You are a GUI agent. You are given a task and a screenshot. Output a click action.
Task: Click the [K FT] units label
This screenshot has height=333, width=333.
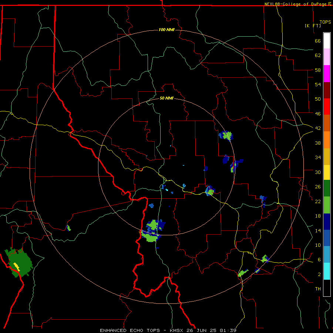point(313,26)
